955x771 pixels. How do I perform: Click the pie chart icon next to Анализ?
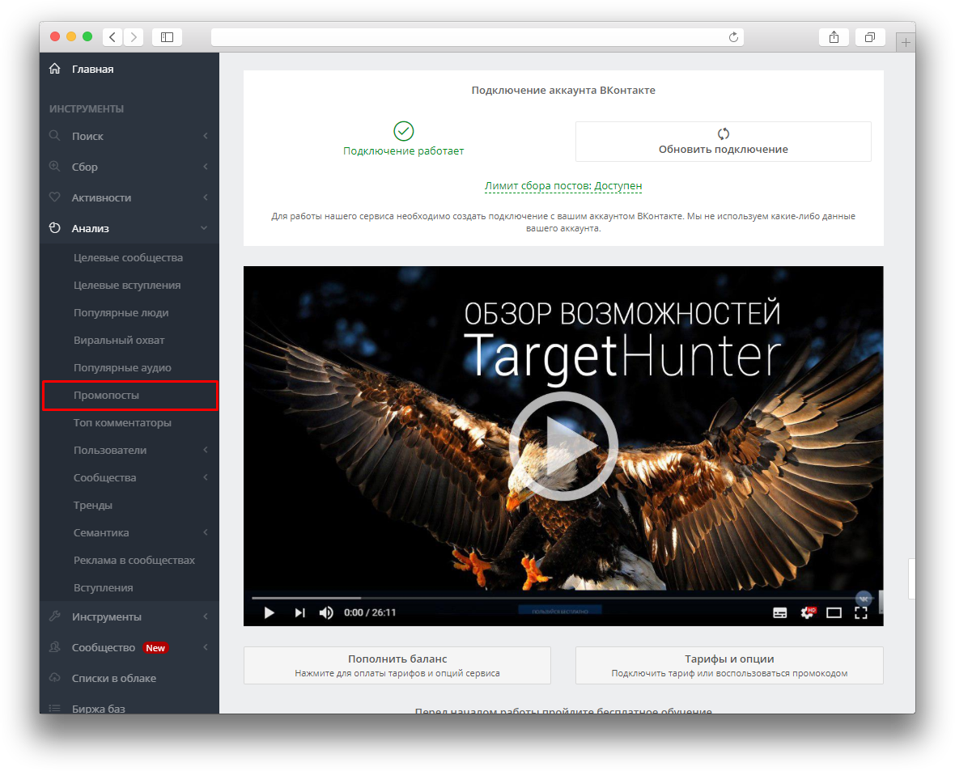click(x=55, y=228)
